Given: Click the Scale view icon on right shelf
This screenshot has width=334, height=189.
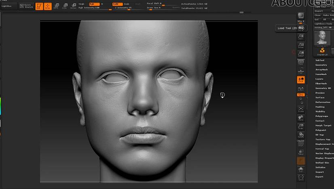Looking at the screenshot, I should (301, 126).
